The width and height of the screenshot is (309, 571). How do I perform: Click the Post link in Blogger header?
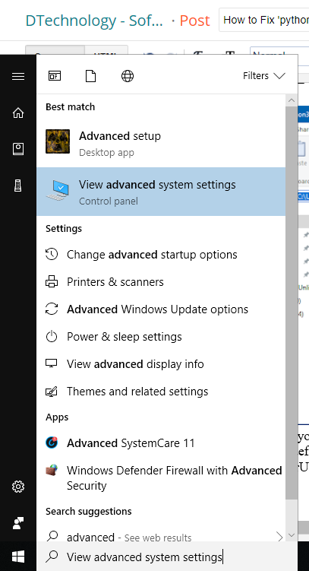point(195,21)
